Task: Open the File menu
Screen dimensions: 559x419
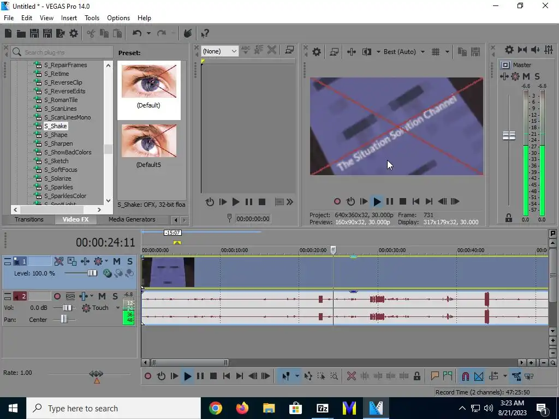Action: (9, 18)
